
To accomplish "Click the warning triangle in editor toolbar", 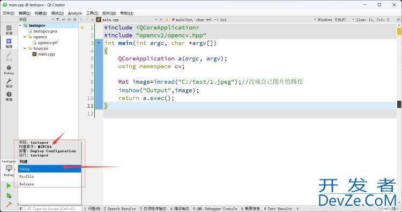I will click(167, 19).
